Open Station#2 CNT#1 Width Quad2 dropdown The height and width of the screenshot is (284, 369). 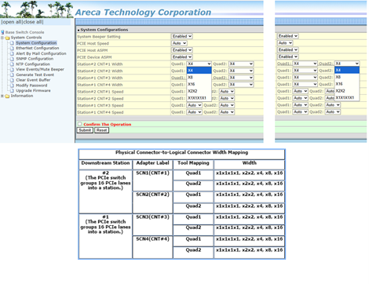(241, 64)
